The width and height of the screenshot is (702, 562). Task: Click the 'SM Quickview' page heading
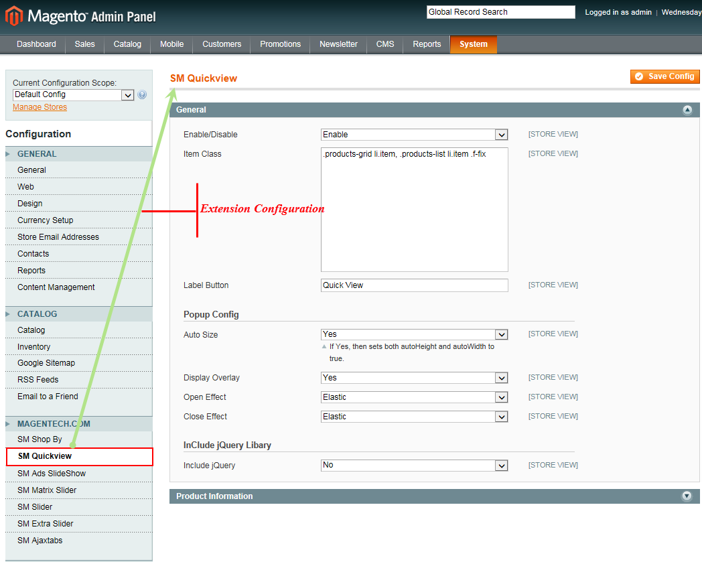click(203, 78)
